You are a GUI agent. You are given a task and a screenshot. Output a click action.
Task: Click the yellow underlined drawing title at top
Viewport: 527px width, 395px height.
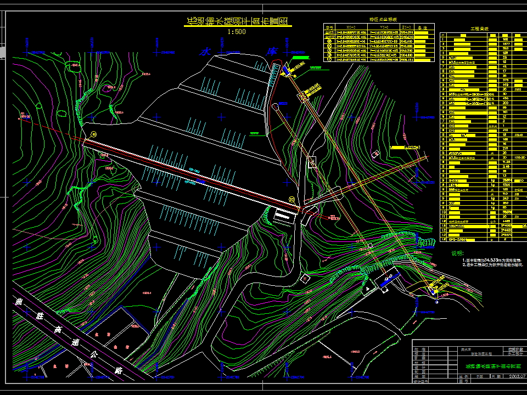click(238, 21)
